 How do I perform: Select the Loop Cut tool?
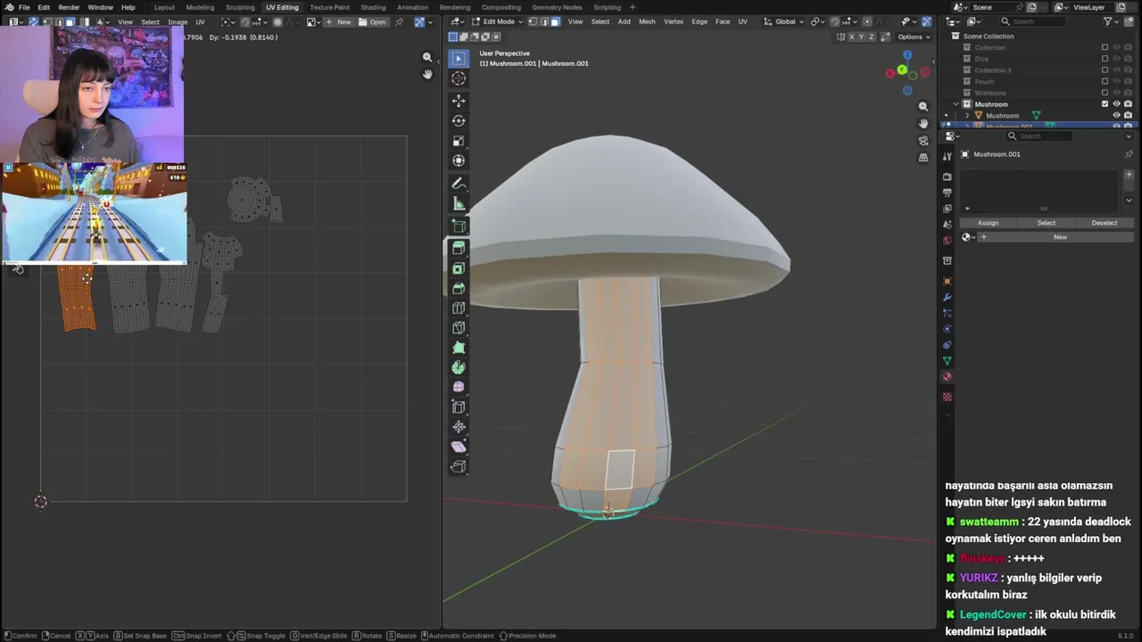(459, 308)
